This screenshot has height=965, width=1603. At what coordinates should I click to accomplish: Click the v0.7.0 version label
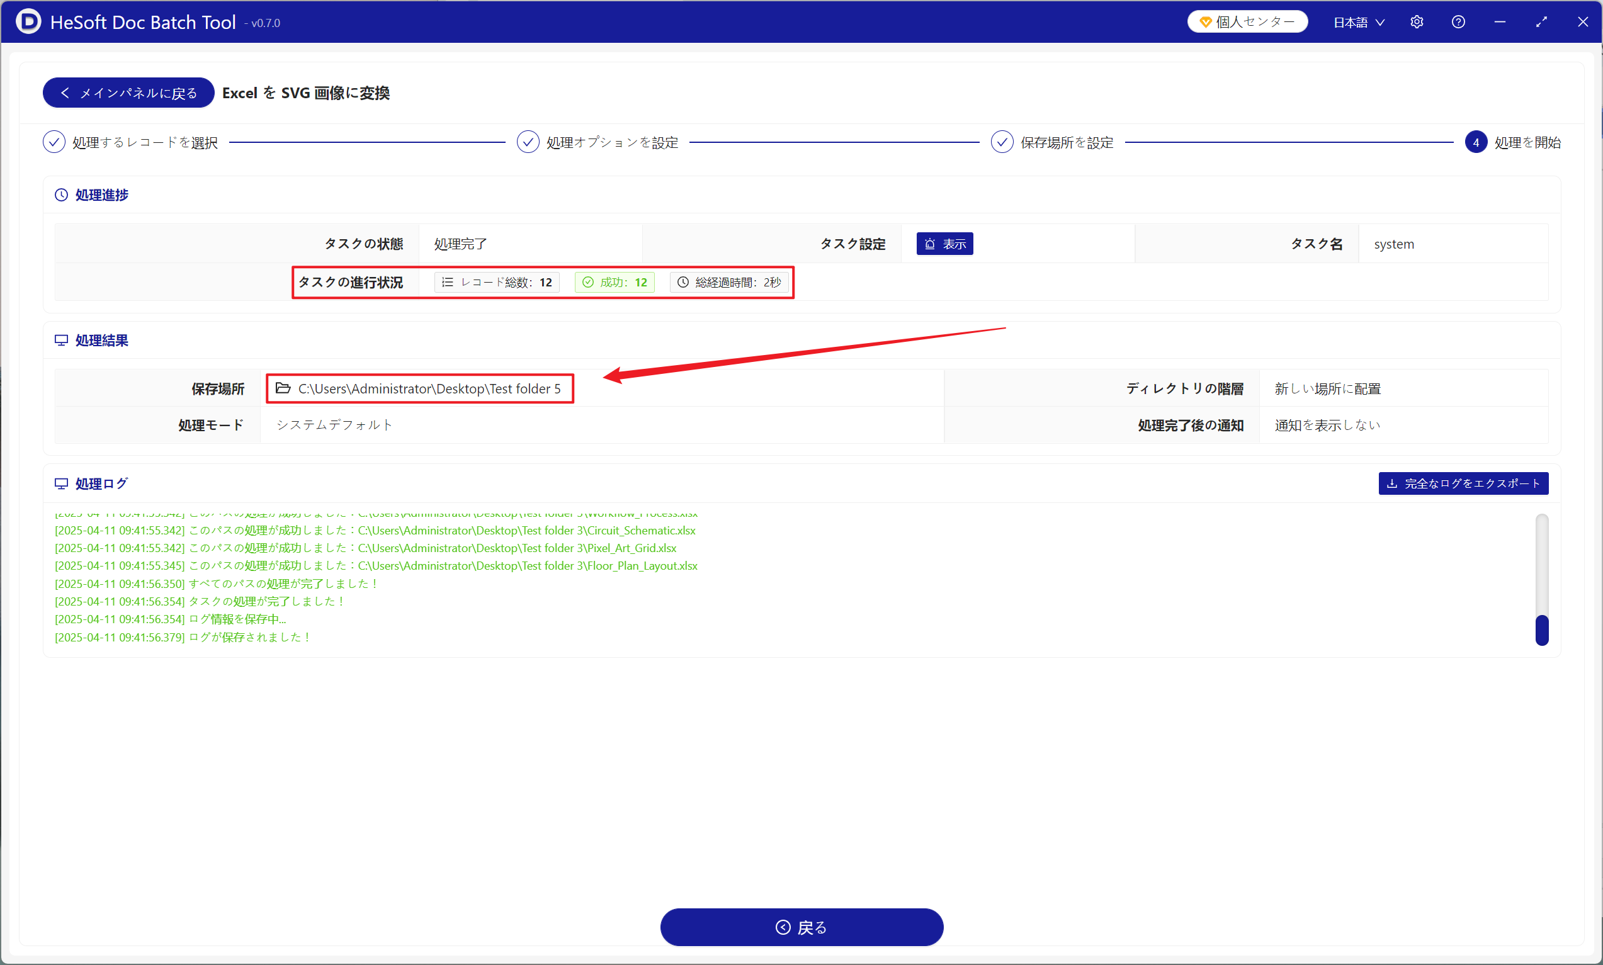pyautogui.click(x=262, y=23)
